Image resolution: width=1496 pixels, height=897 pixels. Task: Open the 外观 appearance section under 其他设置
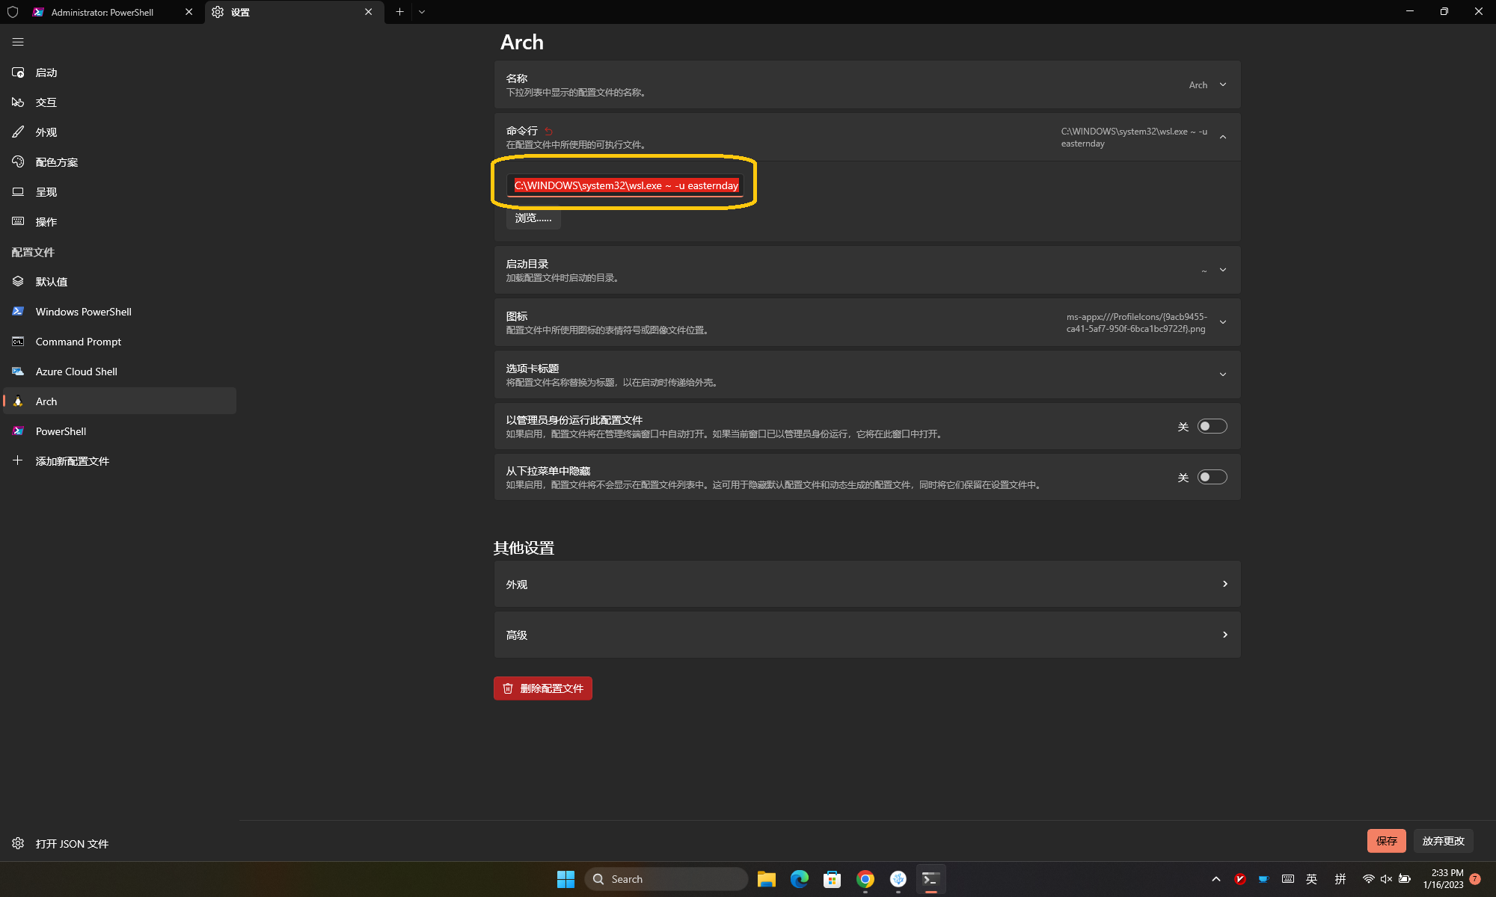tap(867, 584)
